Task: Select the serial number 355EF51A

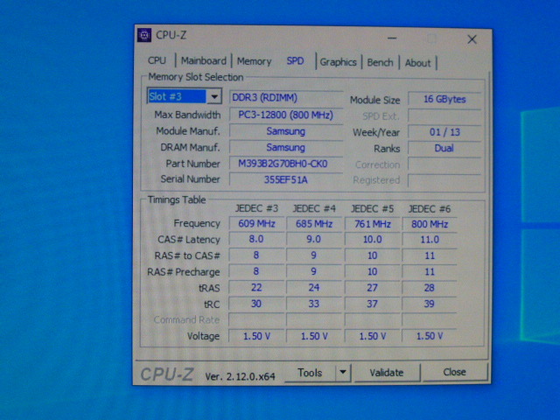Action: (x=286, y=179)
